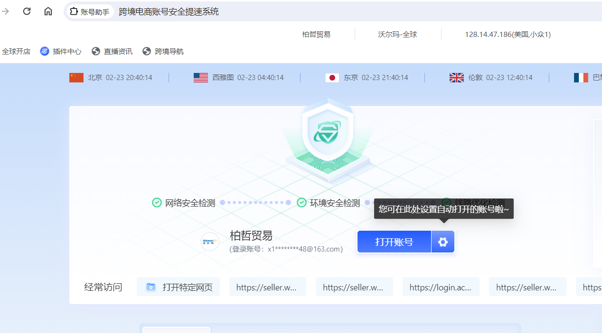Open 直播资讯 menu label

pos(118,51)
